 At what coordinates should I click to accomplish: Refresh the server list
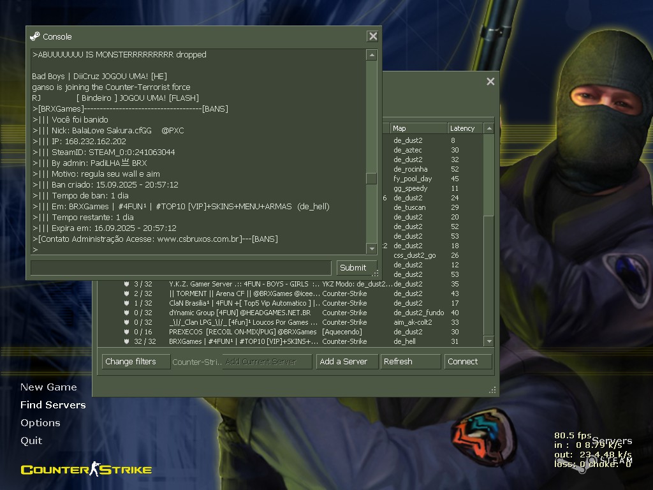pyautogui.click(x=410, y=361)
